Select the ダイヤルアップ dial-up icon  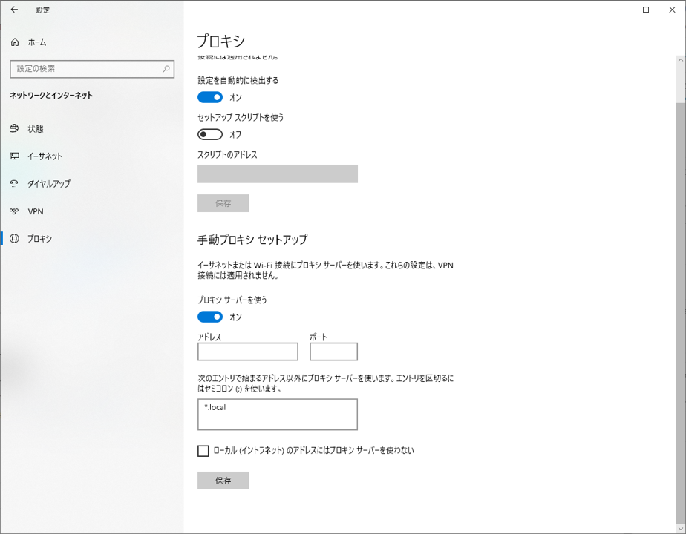click(x=14, y=183)
